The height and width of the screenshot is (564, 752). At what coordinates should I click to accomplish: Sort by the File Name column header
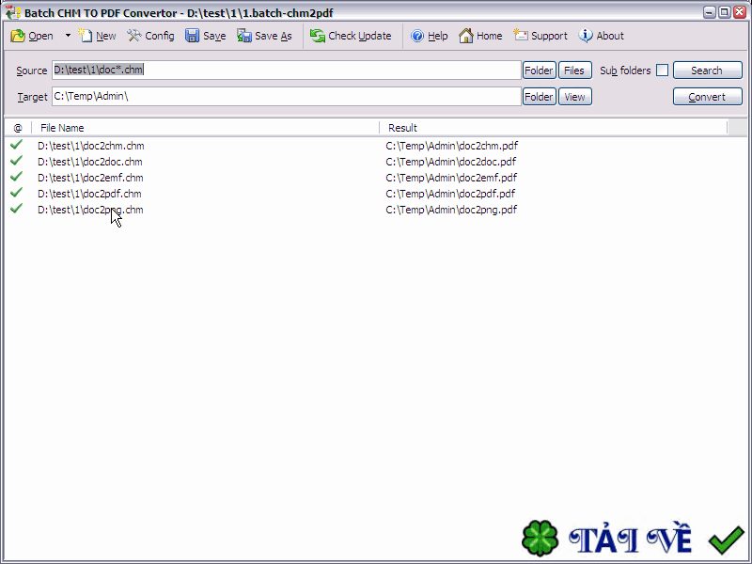(205, 128)
